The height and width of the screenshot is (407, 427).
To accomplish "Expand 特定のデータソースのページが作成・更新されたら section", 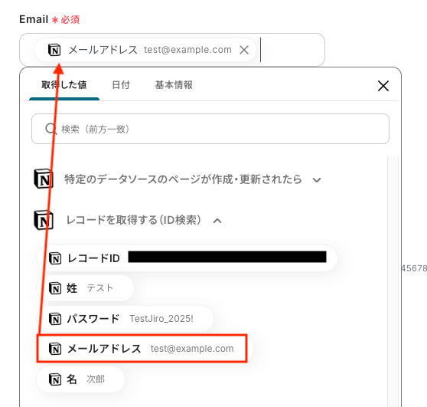I will 317,180.
